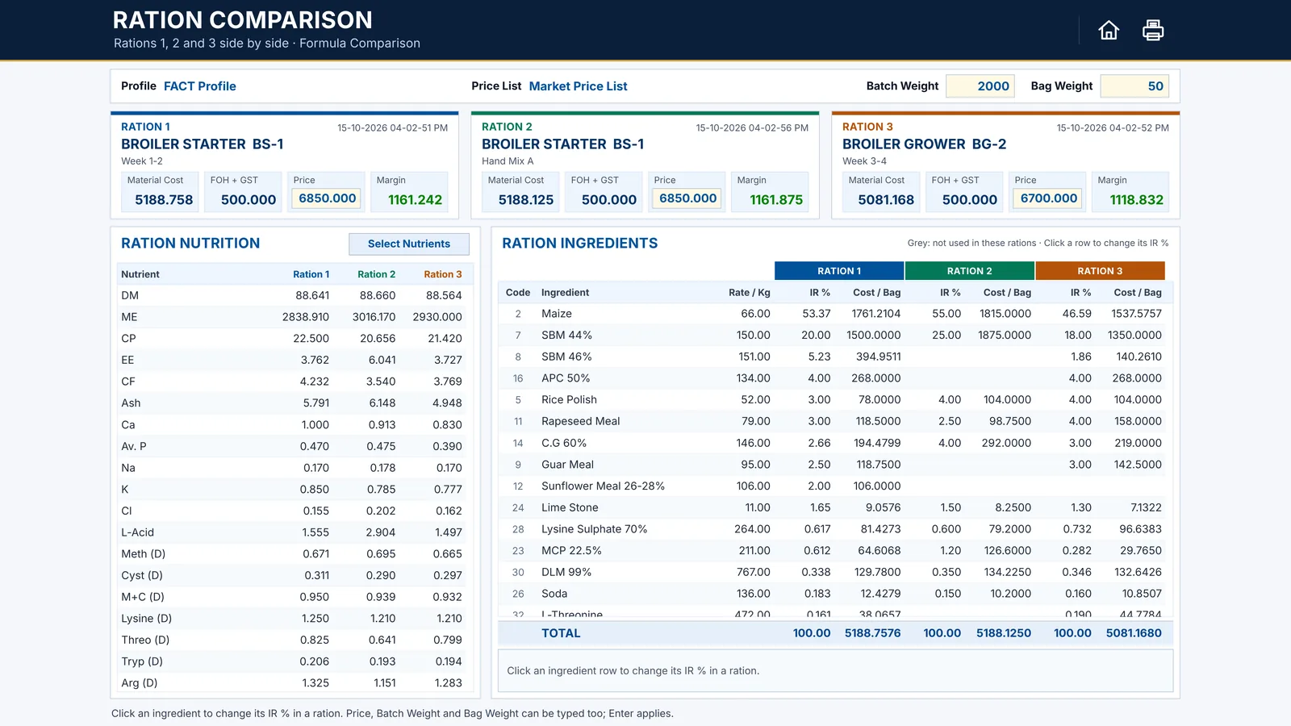Click the Ration 1 ingredients column header

click(x=839, y=271)
